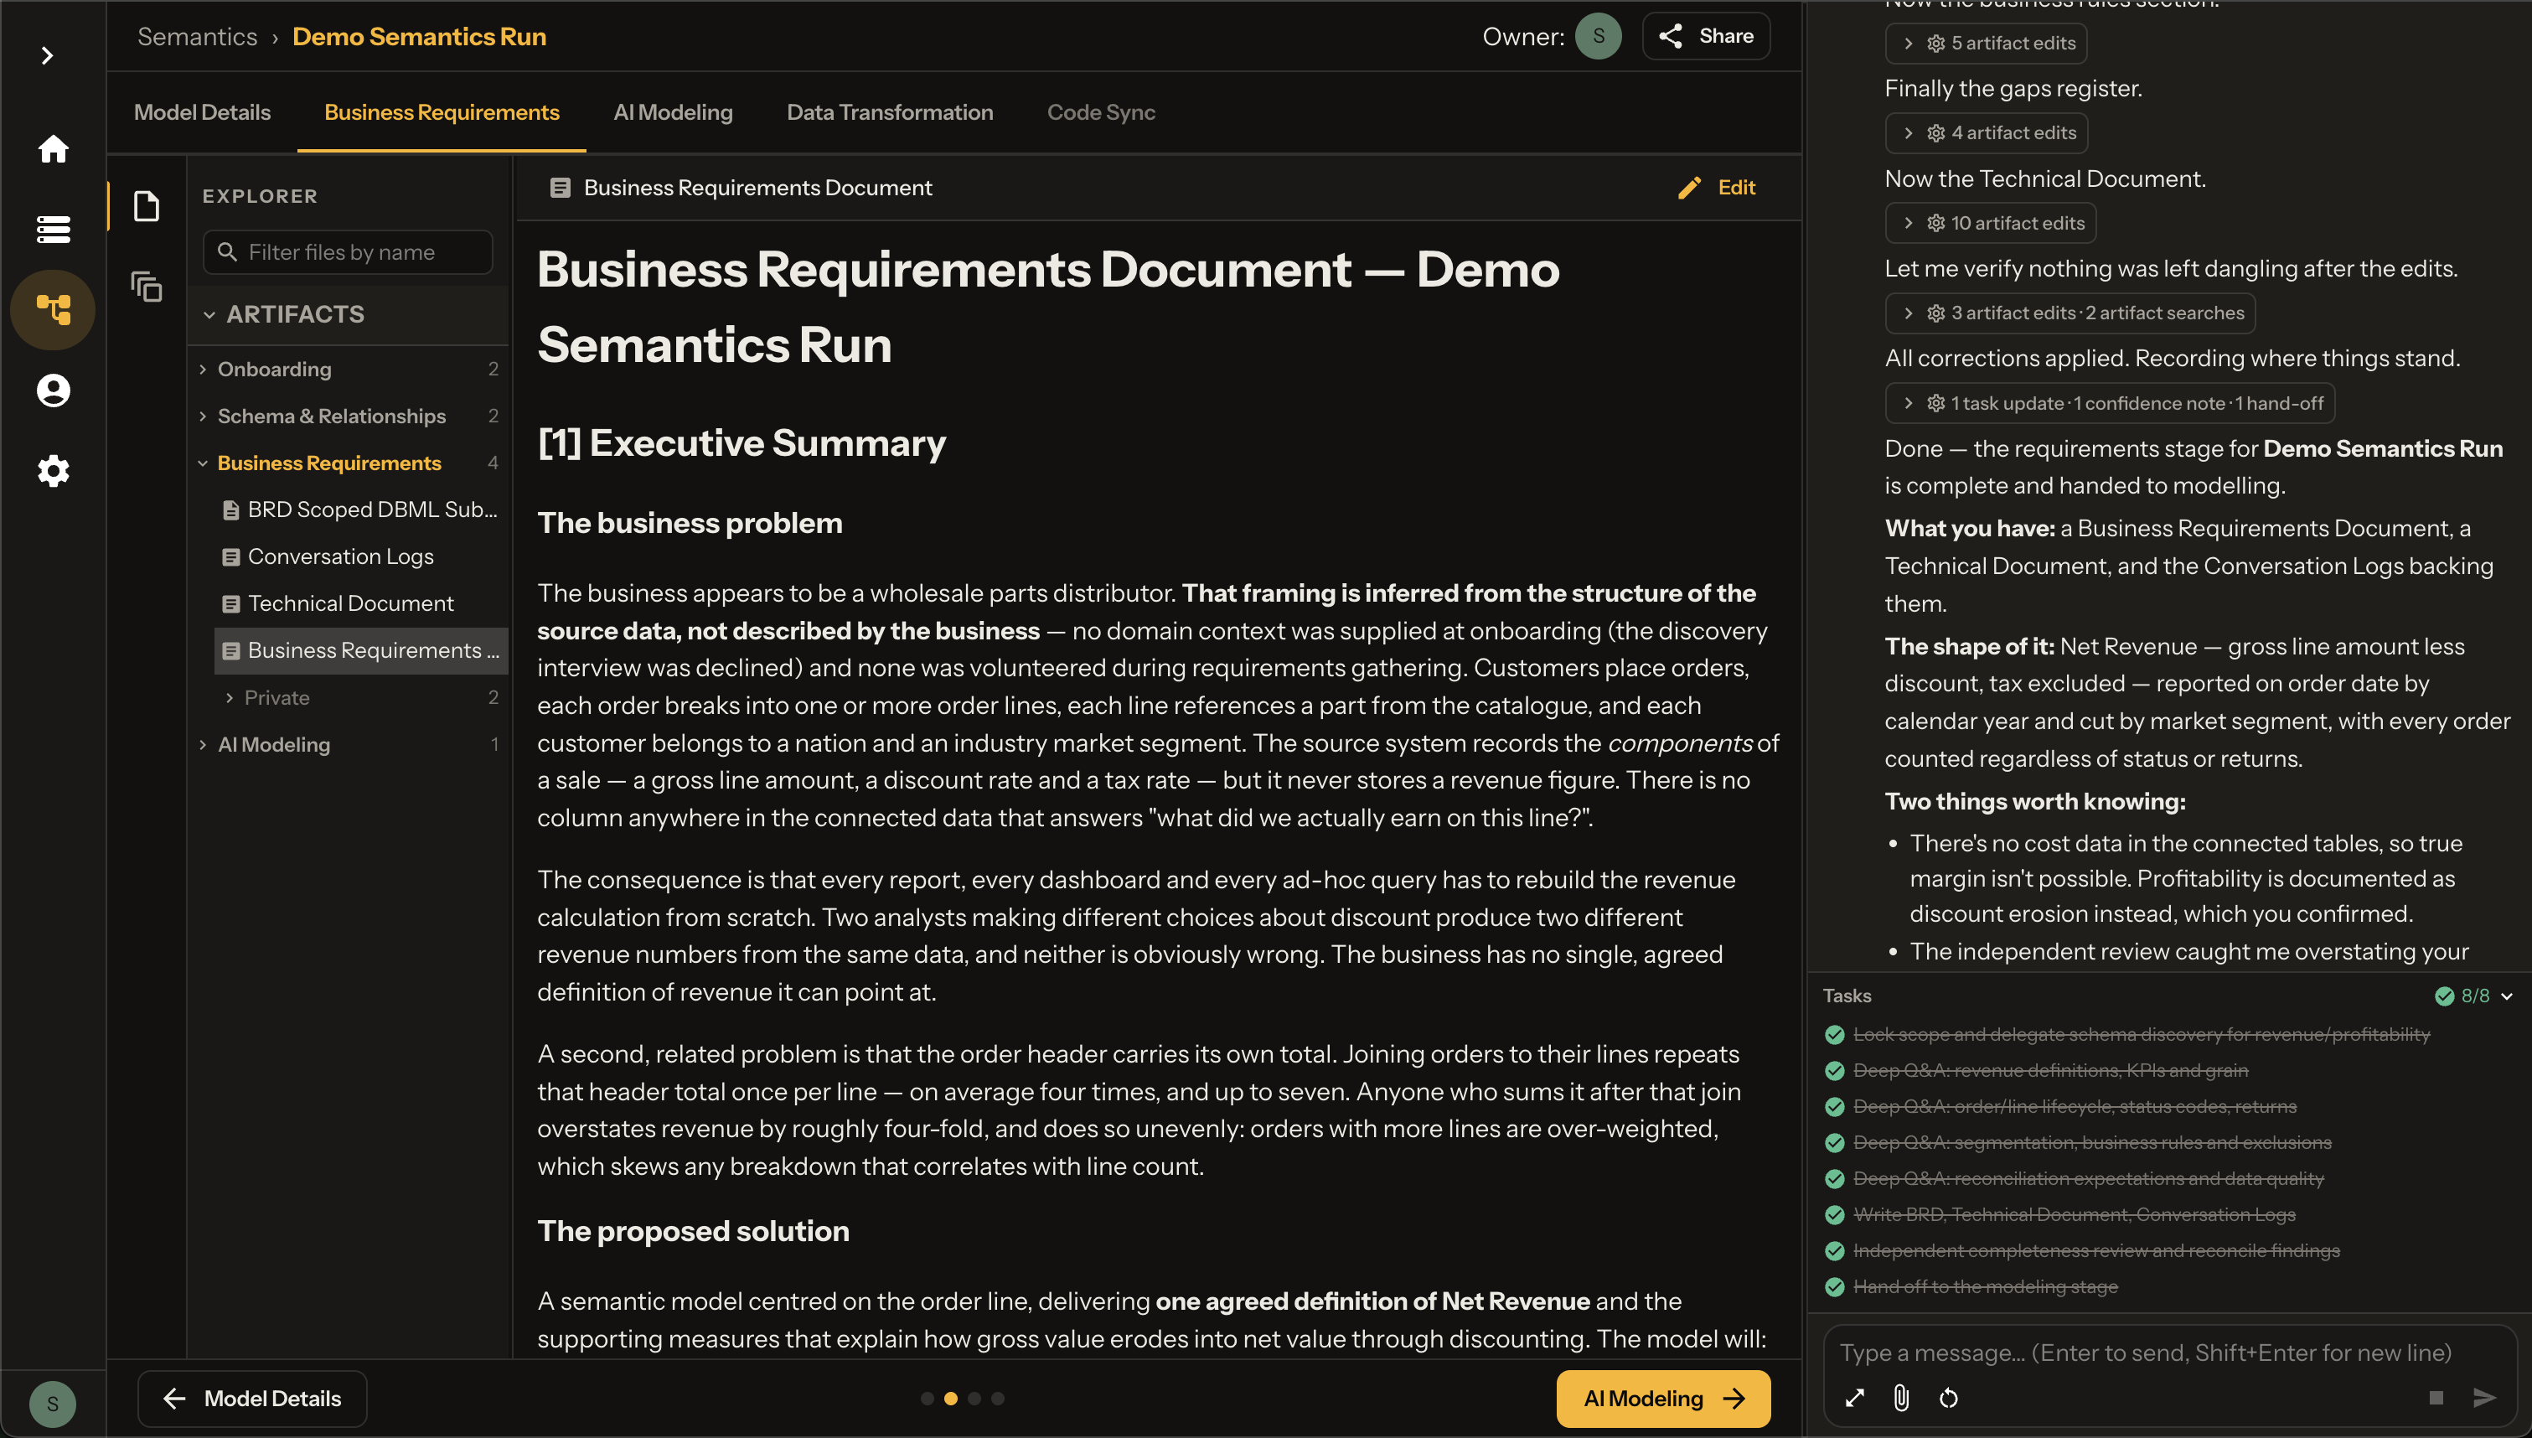
Task: Expand the Schema & Relationships folder
Action: coord(349,416)
